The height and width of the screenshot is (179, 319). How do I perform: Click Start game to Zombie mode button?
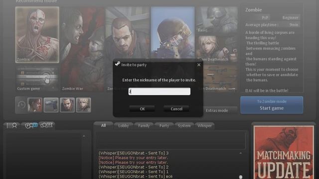[x=272, y=105]
